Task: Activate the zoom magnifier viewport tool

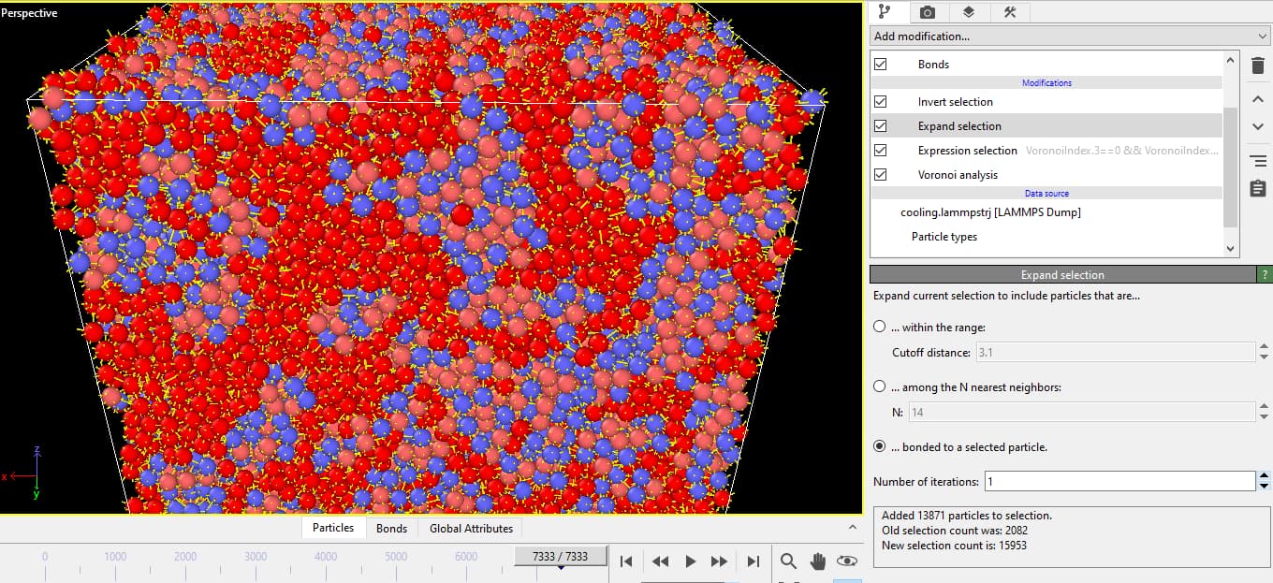Action: (788, 561)
